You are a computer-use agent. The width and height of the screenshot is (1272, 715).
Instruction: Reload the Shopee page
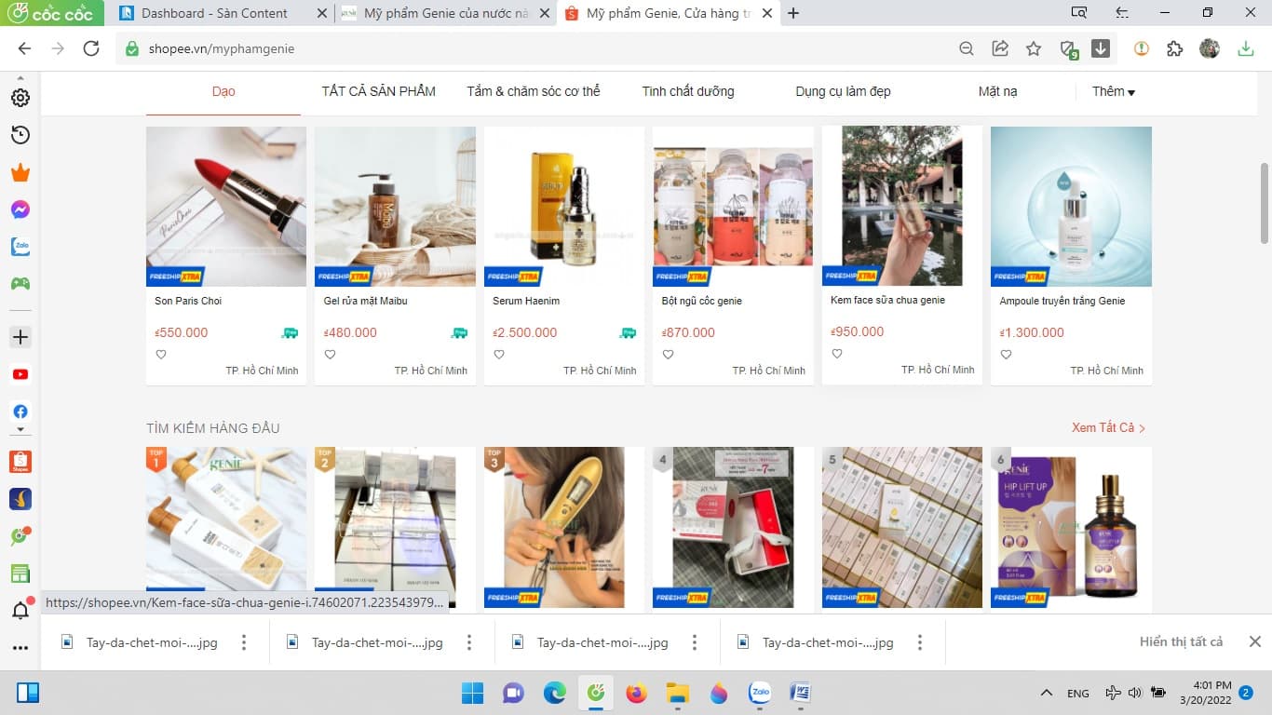click(91, 48)
